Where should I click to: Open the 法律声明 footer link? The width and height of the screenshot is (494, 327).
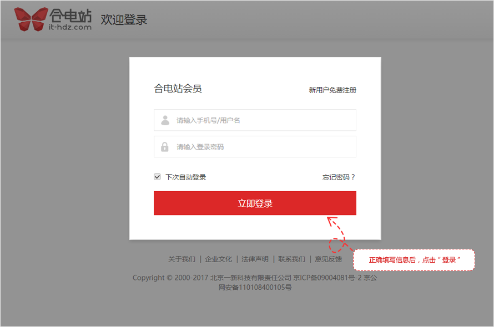(x=255, y=259)
